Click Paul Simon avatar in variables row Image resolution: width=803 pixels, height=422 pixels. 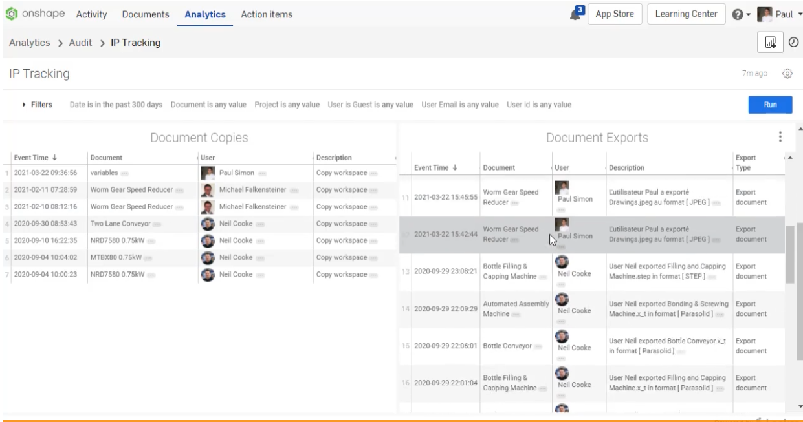click(208, 173)
